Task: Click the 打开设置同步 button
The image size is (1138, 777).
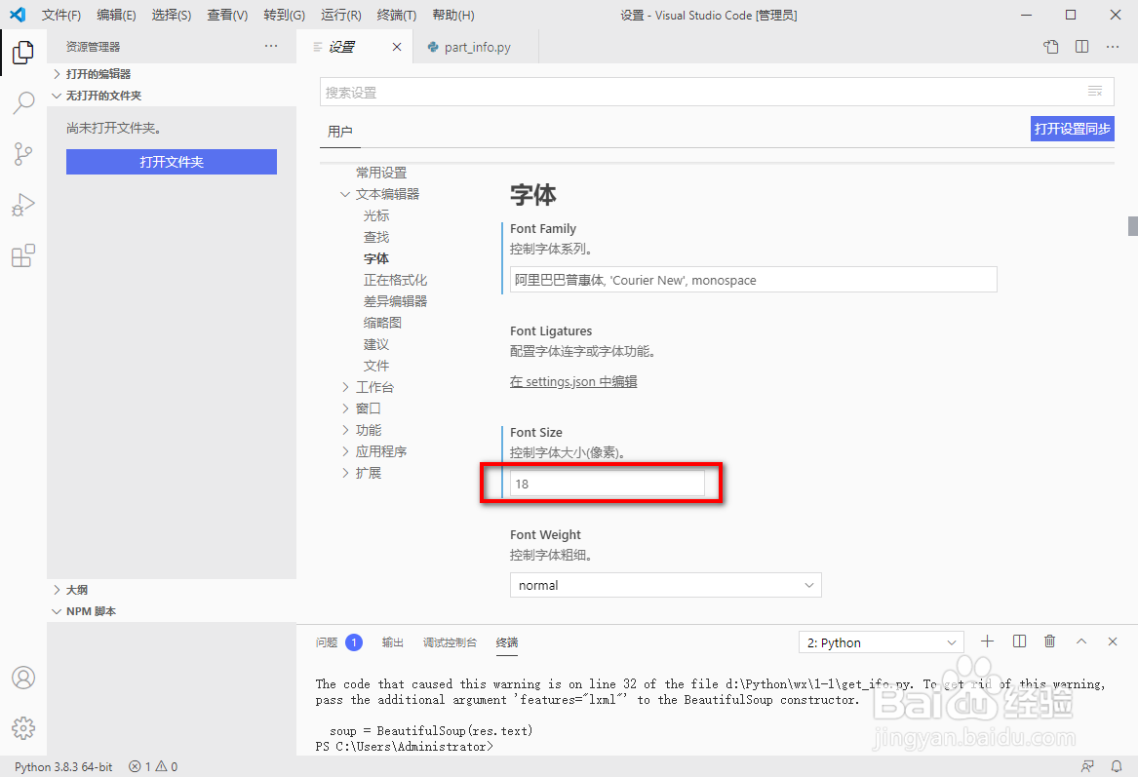Action: pos(1072,129)
